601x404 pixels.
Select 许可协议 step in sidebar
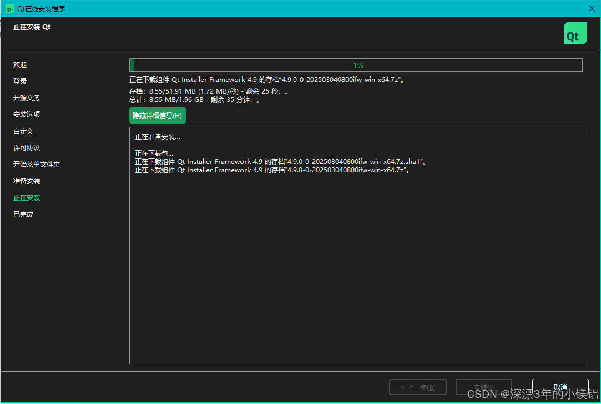[27, 148]
